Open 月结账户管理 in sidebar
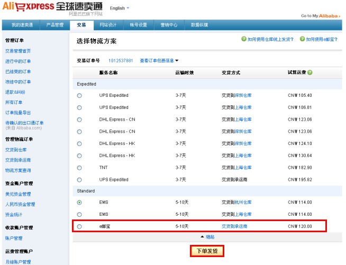Image resolution: width=346 pixels, height=265 pixels. click(x=18, y=262)
